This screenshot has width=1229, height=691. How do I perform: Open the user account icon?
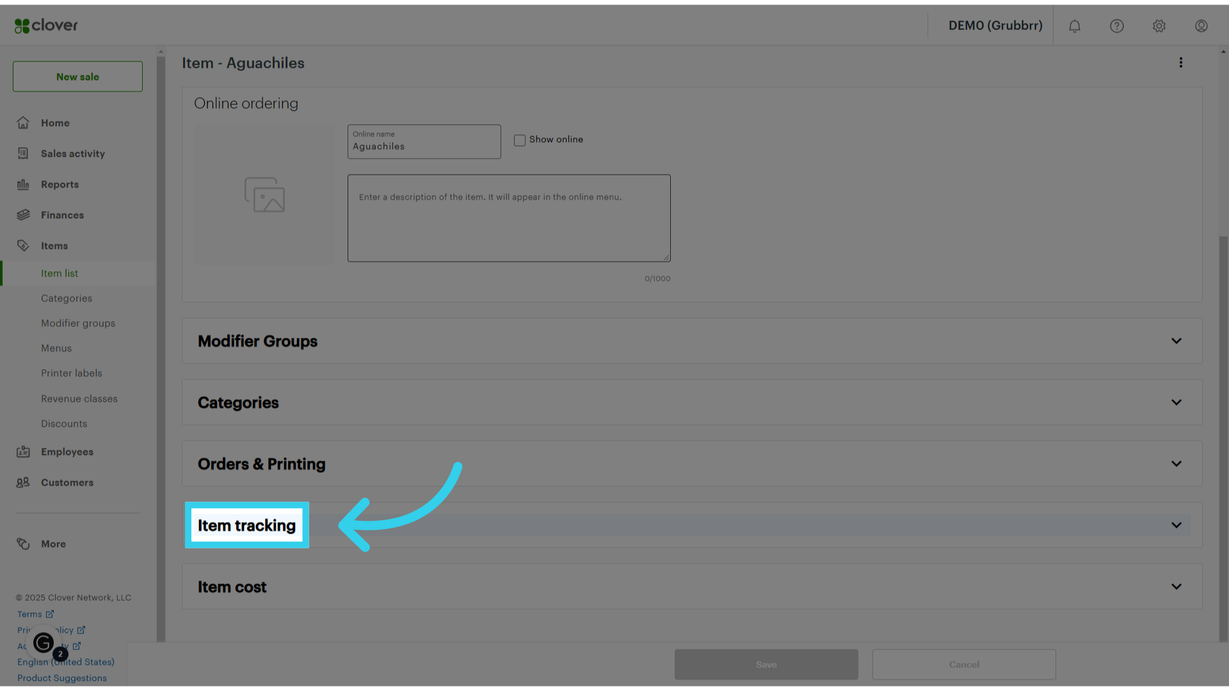tap(1201, 26)
